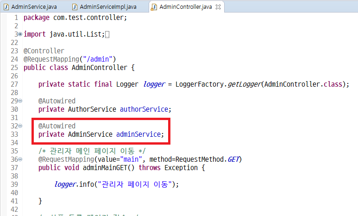Viewport: 358px width, 216px height.
Task: Click the Korean comment on line 35
Action: tap(92, 151)
